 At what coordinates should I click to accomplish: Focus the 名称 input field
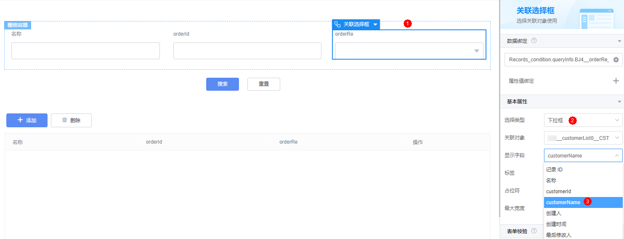click(x=85, y=51)
